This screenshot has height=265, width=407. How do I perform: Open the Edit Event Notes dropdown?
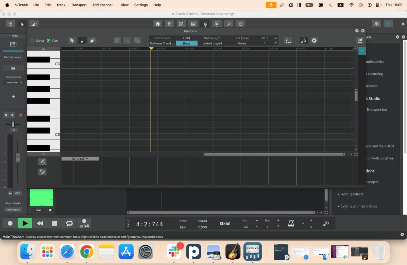(x=242, y=43)
